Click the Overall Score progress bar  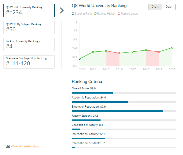tap(124, 93)
